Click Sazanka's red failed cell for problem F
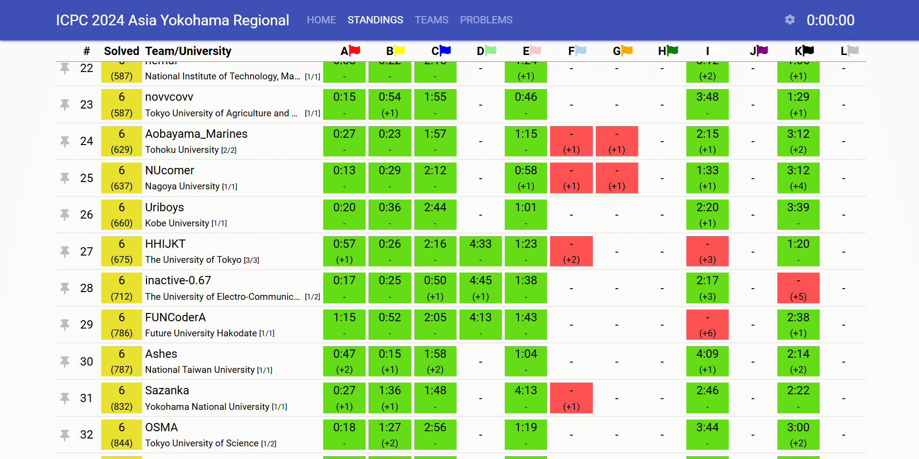The width and height of the screenshot is (919, 459). [571, 398]
